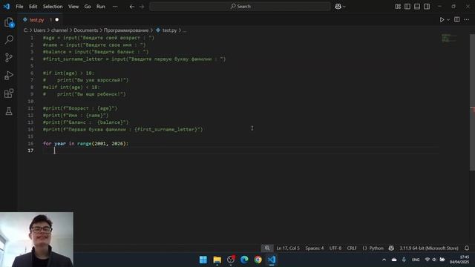Viewport: 475px width, 267px height.
Task: Go forward with the right arrow
Action: [142, 7]
